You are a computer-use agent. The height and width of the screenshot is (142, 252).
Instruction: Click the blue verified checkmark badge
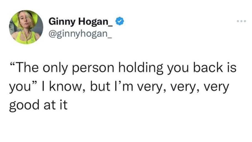pos(119,21)
